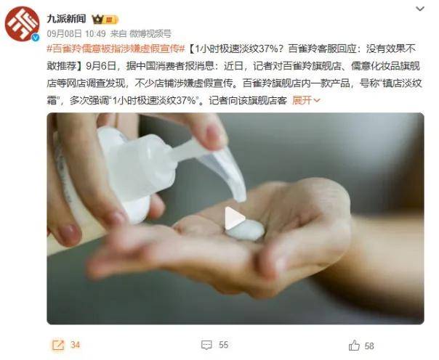Click the down arrow next to 展开
The height and width of the screenshot is (360, 439).
(x=317, y=100)
